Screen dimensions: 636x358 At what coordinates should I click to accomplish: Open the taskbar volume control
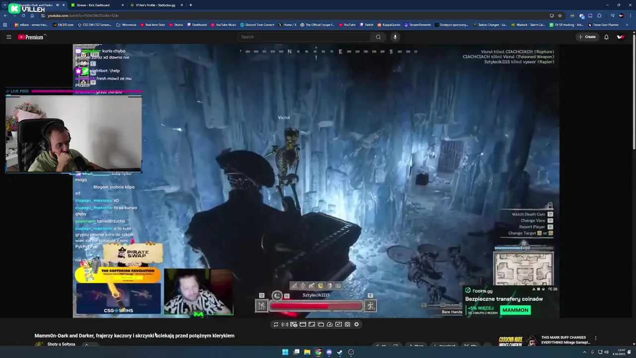tap(607, 352)
